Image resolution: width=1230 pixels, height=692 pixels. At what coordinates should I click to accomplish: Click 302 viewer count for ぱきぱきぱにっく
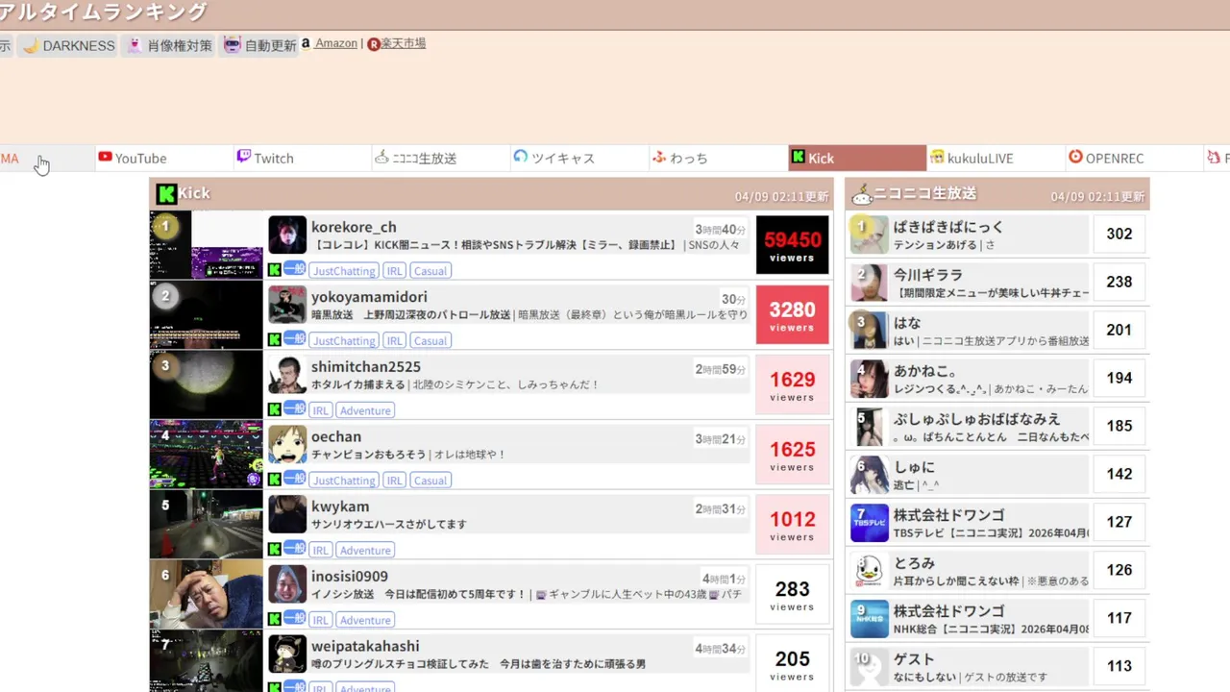click(x=1119, y=234)
